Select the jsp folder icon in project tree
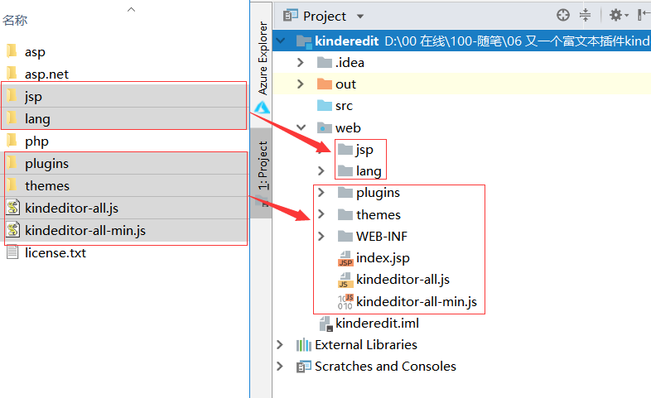This screenshot has height=398, width=651. click(345, 149)
